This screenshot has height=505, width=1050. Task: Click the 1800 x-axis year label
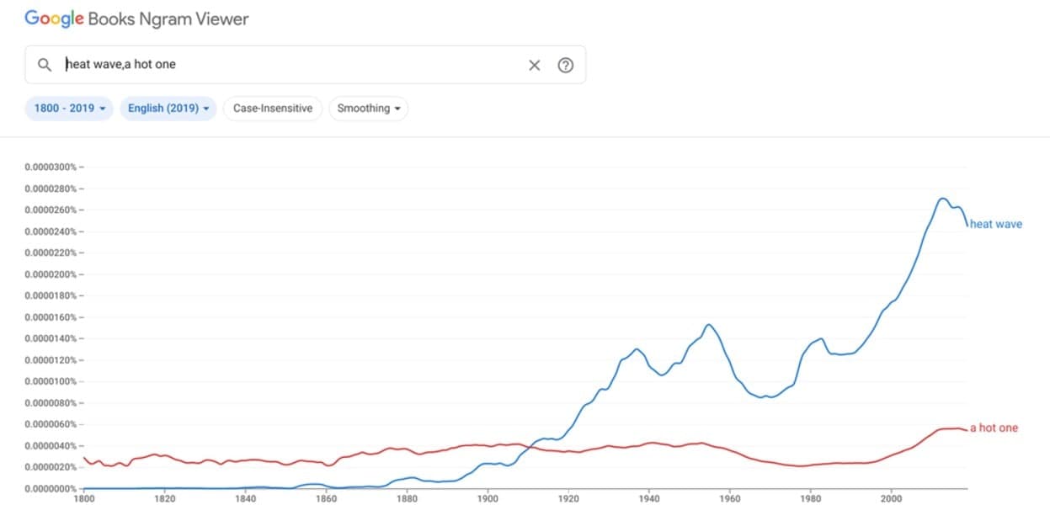pos(84,498)
